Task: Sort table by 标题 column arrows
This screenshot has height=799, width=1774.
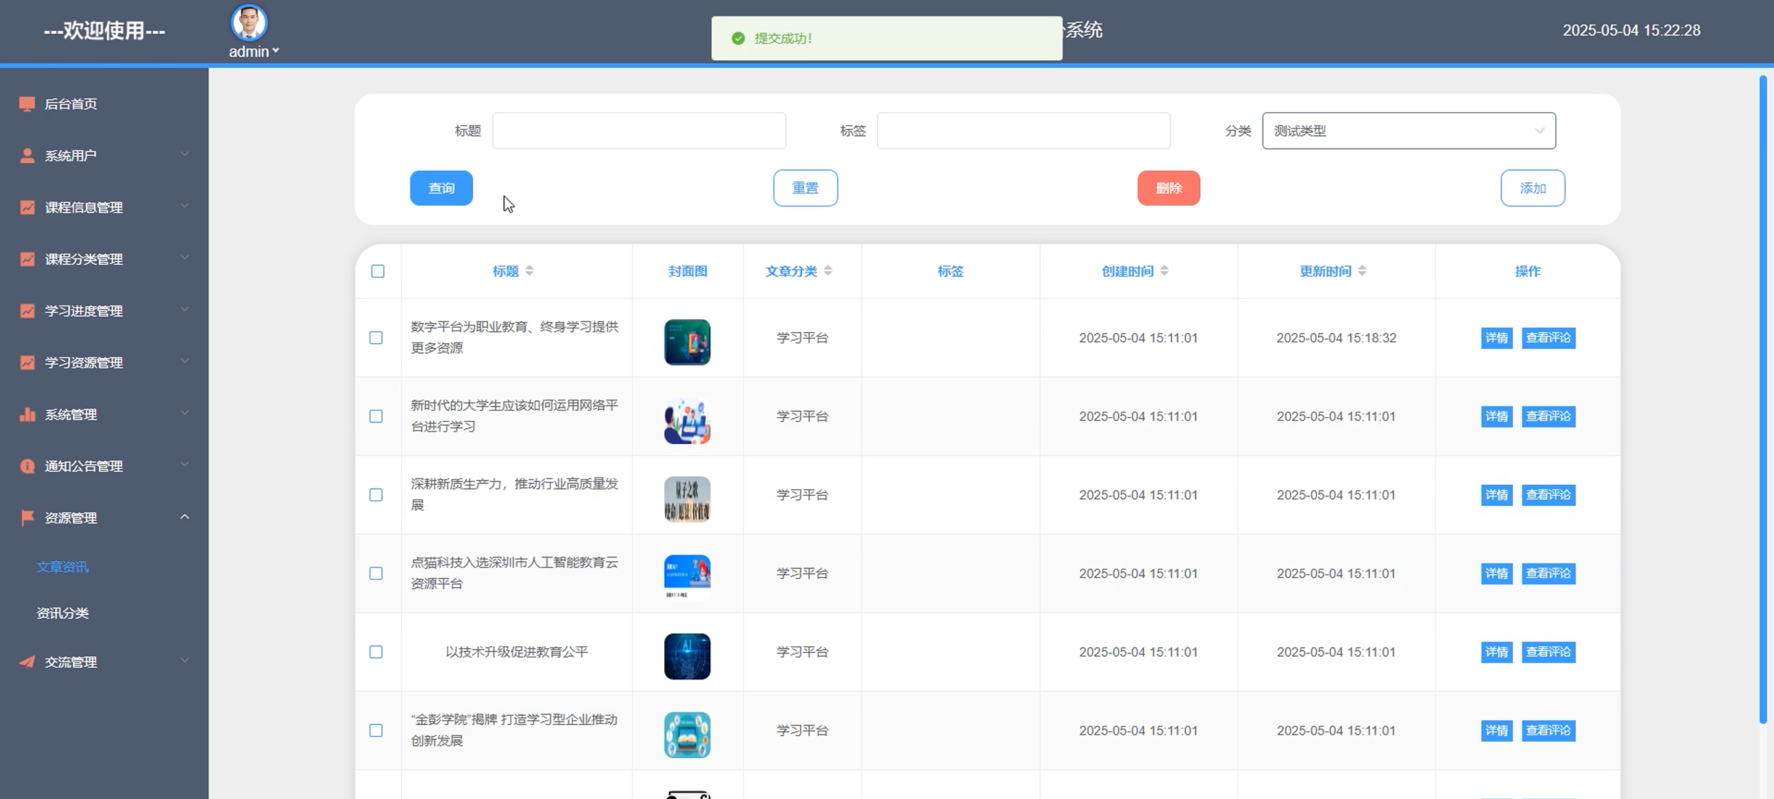Action: [x=529, y=270]
